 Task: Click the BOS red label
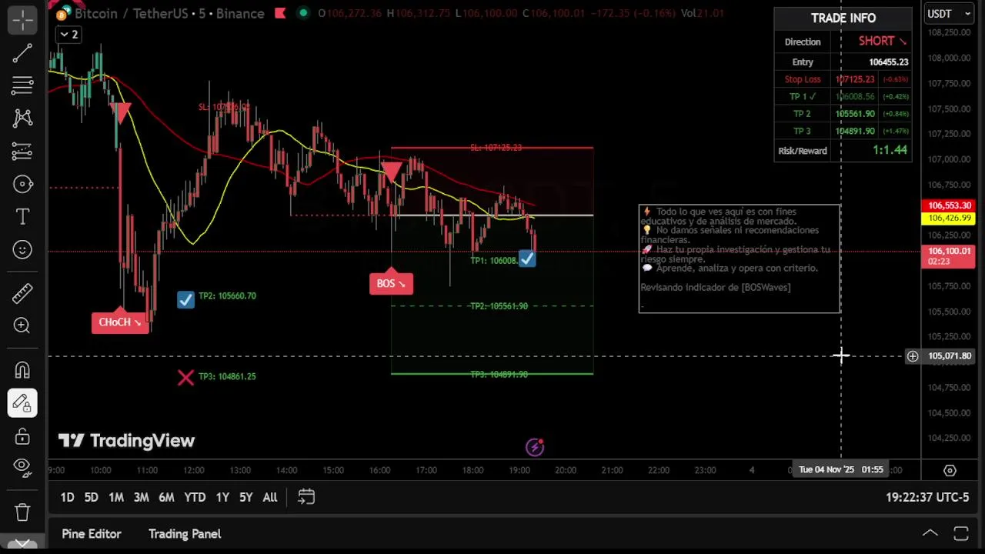pos(391,283)
